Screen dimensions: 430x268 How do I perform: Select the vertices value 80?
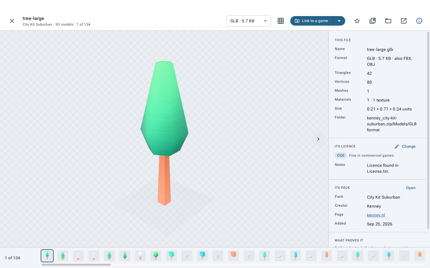pyautogui.click(x=369, y=82)
